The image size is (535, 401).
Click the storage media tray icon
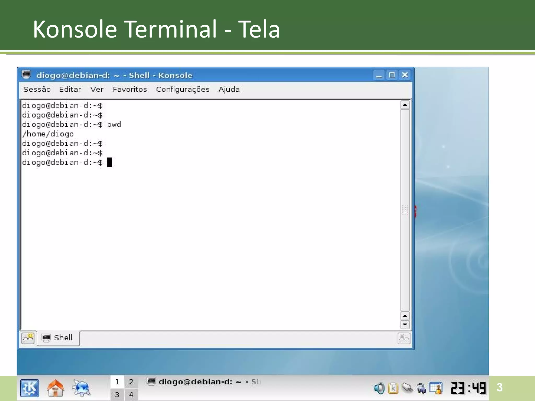coord(407,388)
